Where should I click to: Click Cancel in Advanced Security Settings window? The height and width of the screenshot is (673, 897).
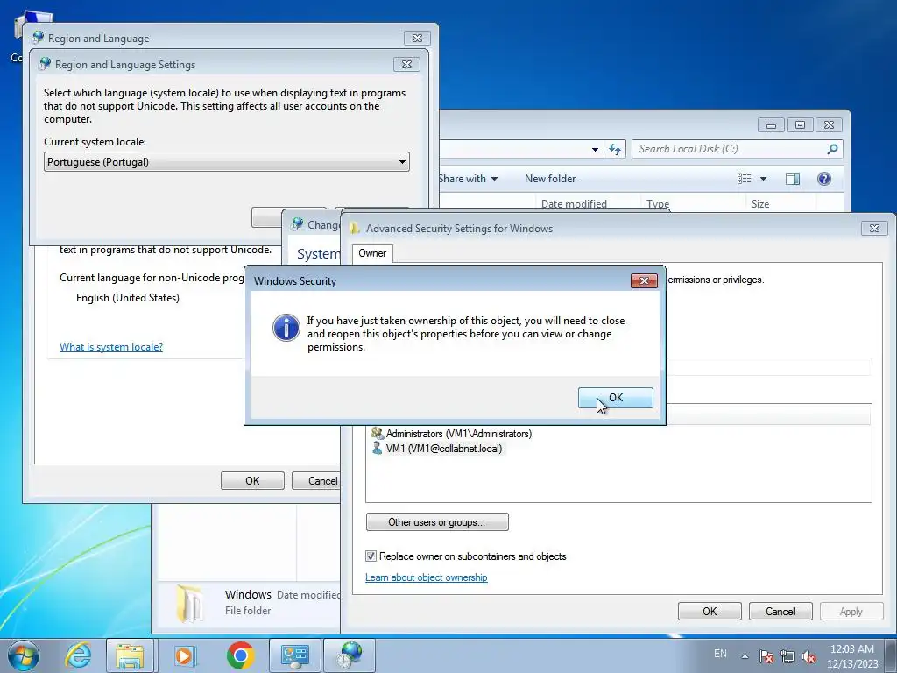point(780,611)
